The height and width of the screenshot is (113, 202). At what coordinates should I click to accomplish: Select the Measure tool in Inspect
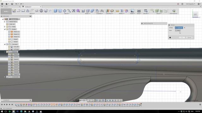(x=117, y=11)
